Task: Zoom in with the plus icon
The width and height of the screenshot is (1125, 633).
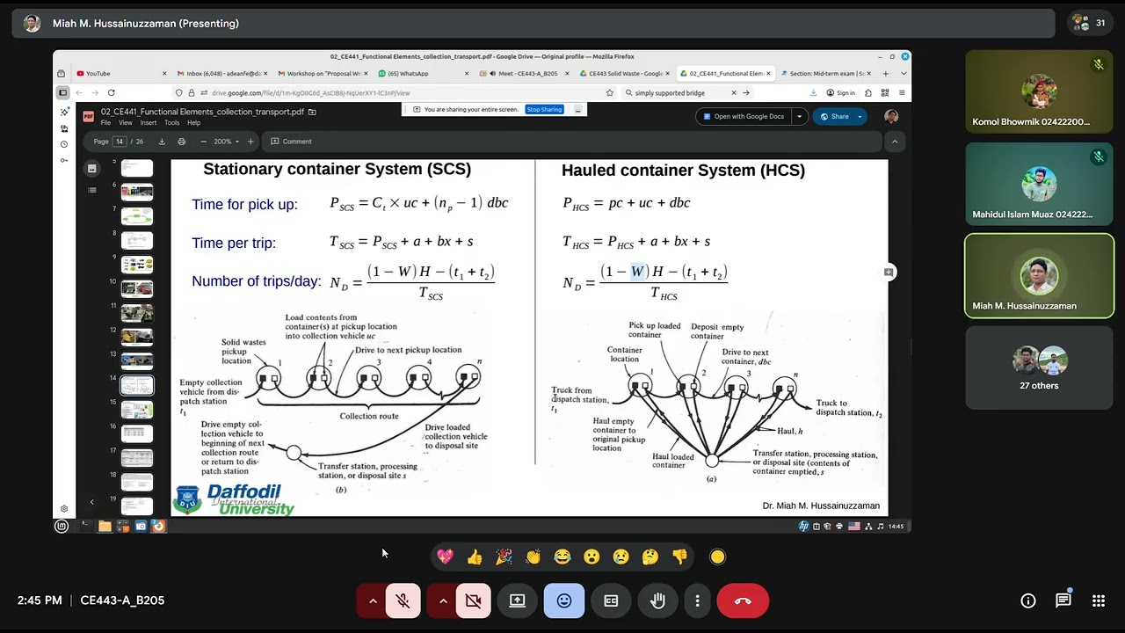Action: point(250,142)
